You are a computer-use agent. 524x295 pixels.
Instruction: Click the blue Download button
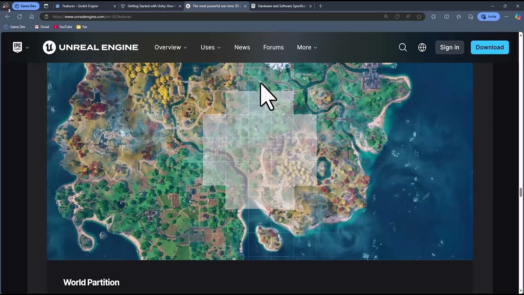click(x=490, y=48)
